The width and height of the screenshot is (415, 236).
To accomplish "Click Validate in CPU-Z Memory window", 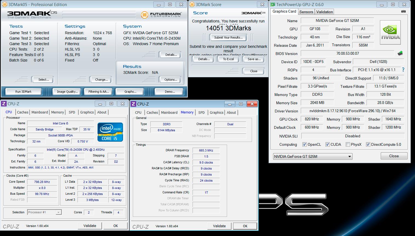I will coord(219,226).
